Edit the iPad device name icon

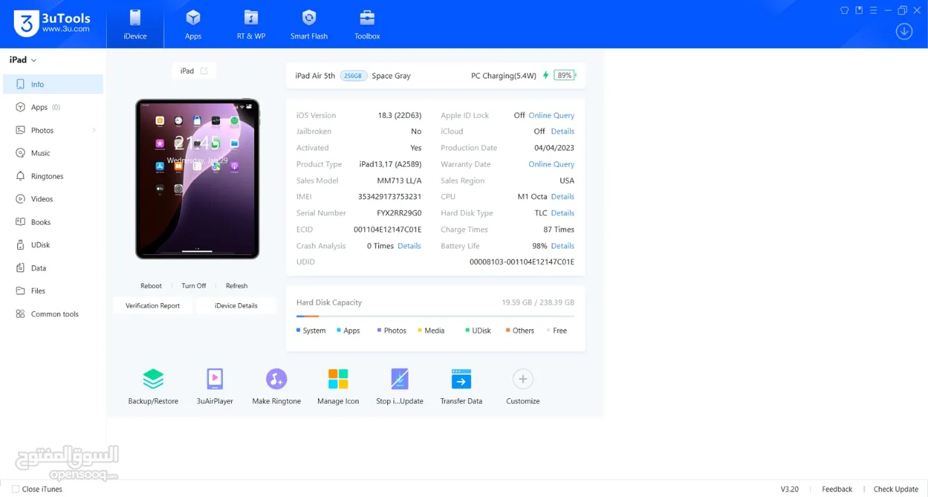tap(204, 71)
